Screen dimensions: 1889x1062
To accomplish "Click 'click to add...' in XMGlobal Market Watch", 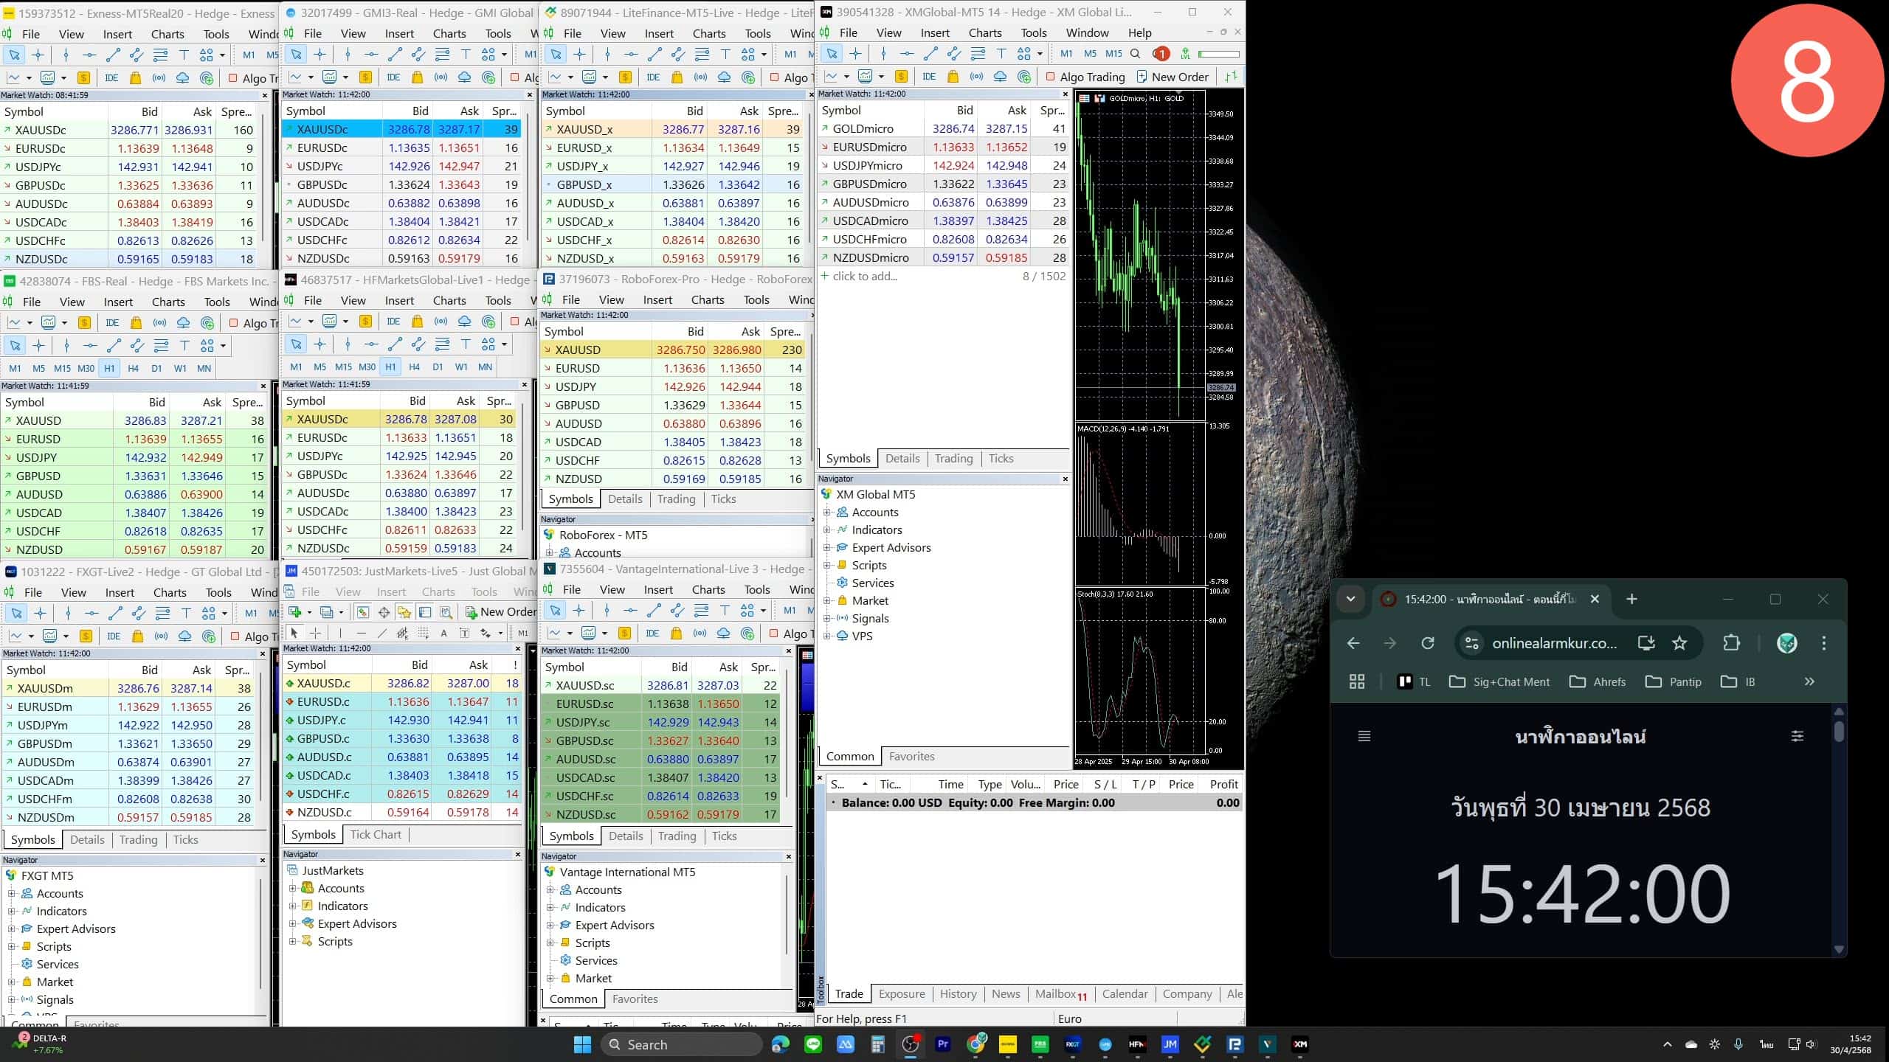I will pyautogui.click(x=865, y=277).
